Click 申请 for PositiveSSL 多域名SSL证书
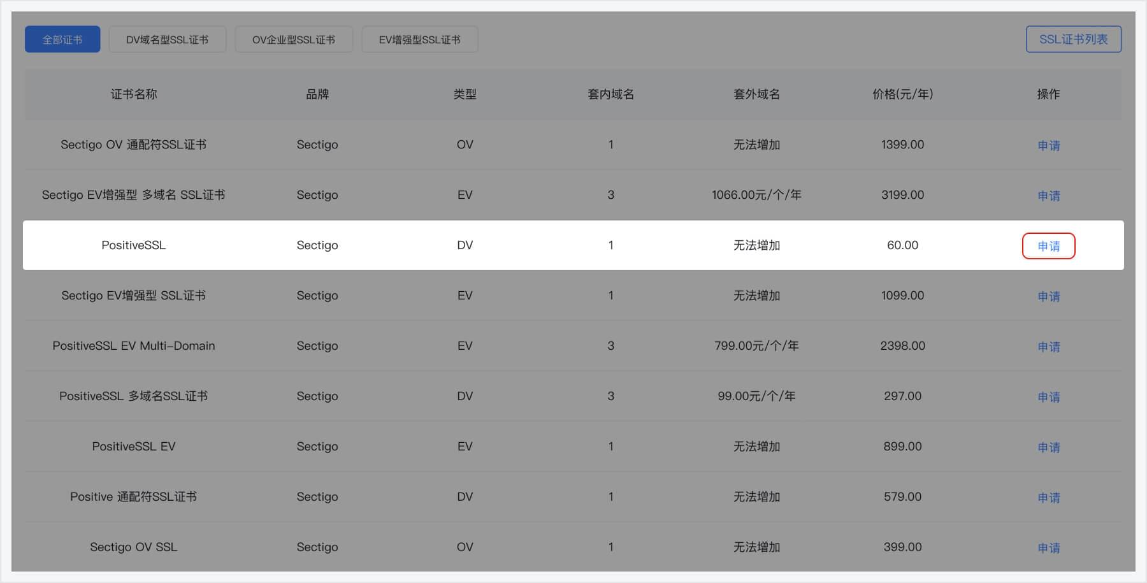Screen dimensions: 1147x583 (1049, 397)
